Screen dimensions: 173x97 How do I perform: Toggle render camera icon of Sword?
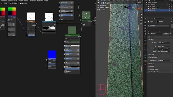[x=172, y=11]
